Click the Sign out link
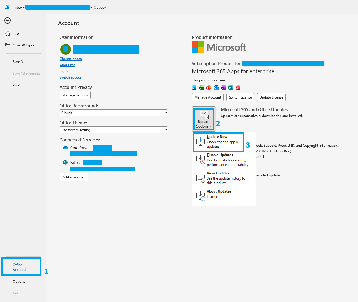This screenshot has height=302, width=358. click(x=66, y=71)
